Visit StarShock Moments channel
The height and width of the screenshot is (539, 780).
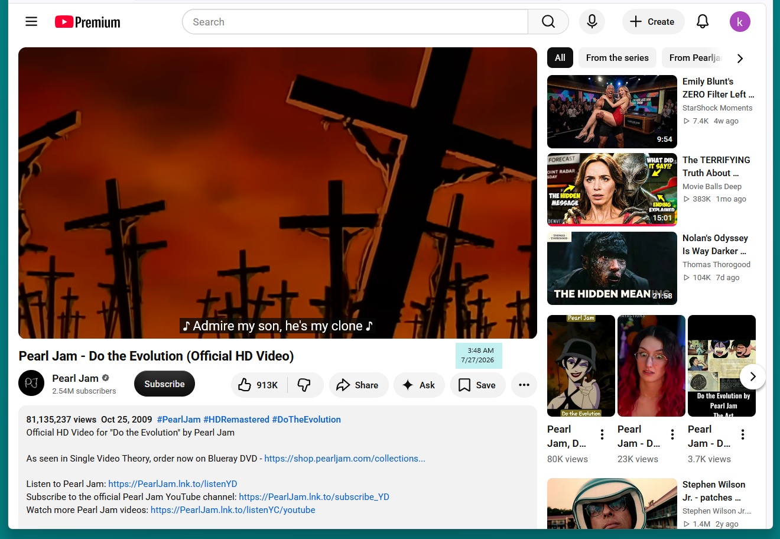click(717, 108)
